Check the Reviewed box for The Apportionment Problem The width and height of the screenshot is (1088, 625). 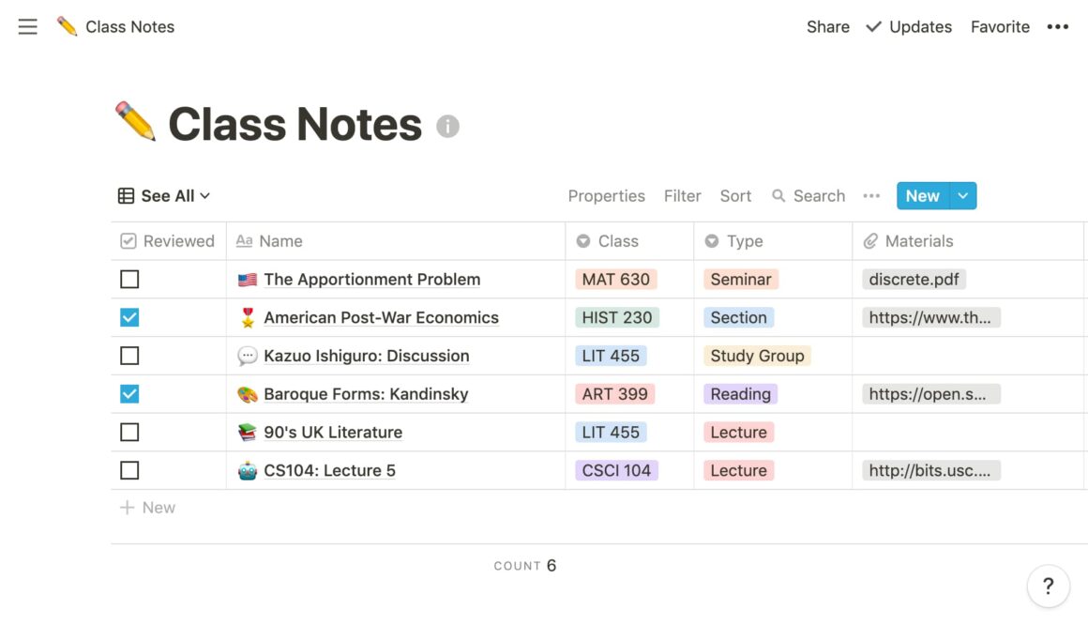[x=128, y=279]
